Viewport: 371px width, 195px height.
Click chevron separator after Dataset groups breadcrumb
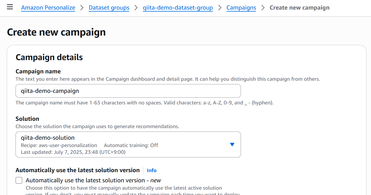click(136, 8)
